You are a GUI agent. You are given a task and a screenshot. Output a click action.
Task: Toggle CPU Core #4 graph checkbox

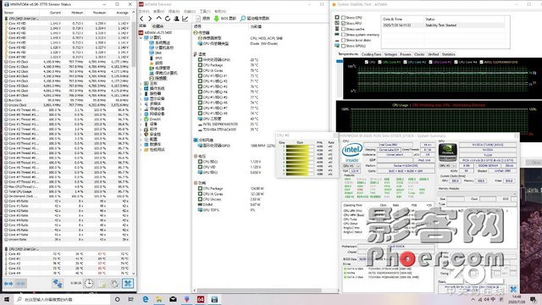pyautogui.click(x=456, y=62)
